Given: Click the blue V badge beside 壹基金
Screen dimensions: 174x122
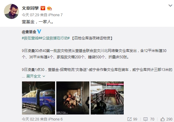Looking at the screenshot, I should click(39, 32).
